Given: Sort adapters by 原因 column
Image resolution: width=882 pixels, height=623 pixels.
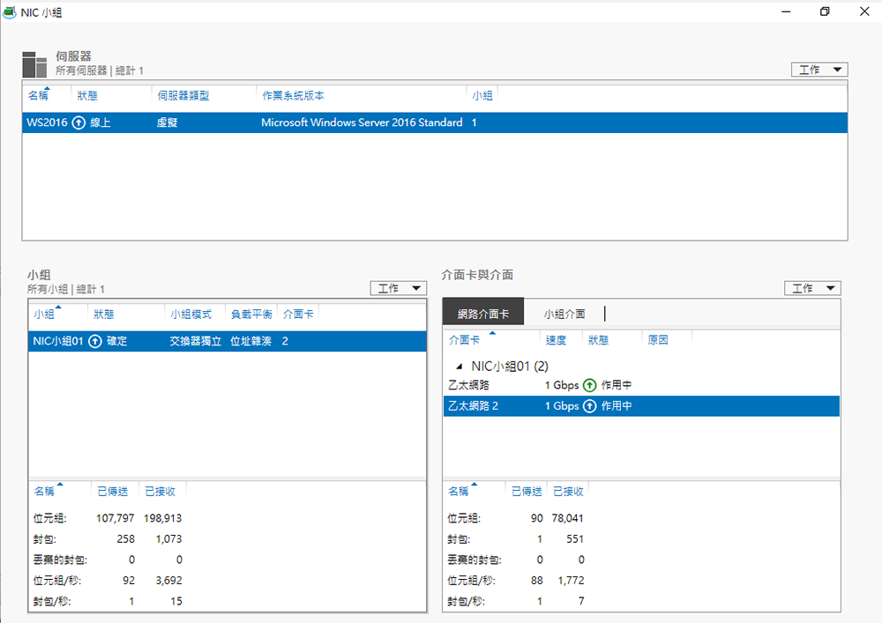Looking at the screenshot, I should [x=658, y=340].
